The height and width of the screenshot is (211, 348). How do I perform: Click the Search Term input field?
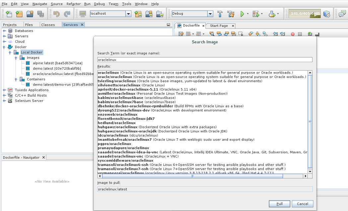click(205, 60)
